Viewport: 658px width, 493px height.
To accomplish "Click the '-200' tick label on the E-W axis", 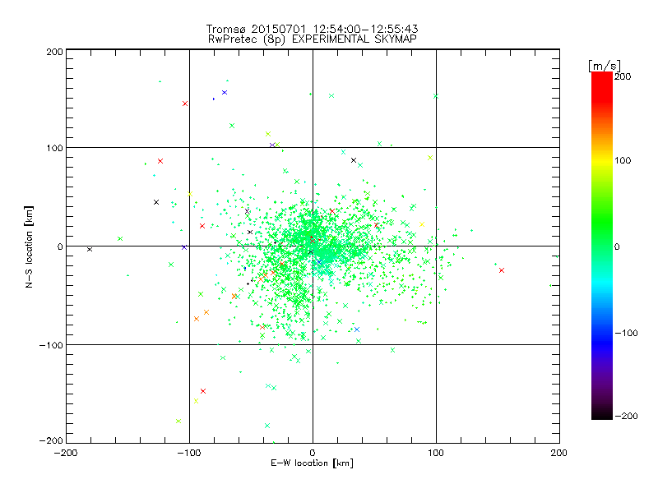I will point(66,453).
